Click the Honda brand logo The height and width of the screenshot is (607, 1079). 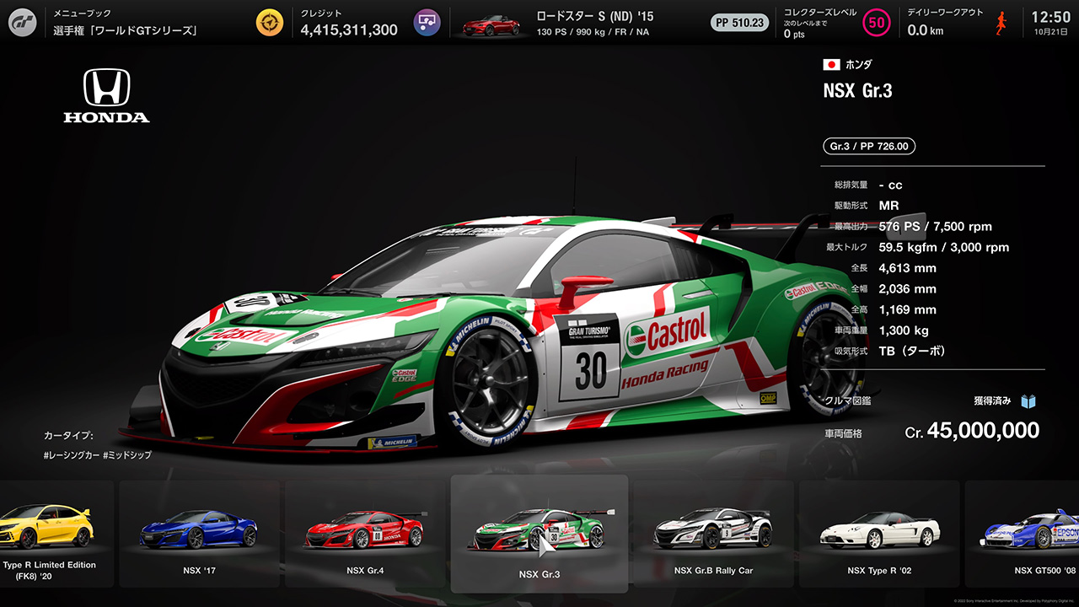[106, 96]
